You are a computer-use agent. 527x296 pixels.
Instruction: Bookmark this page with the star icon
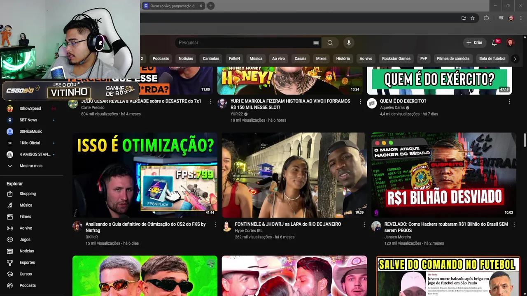click(x=473, y=18)
